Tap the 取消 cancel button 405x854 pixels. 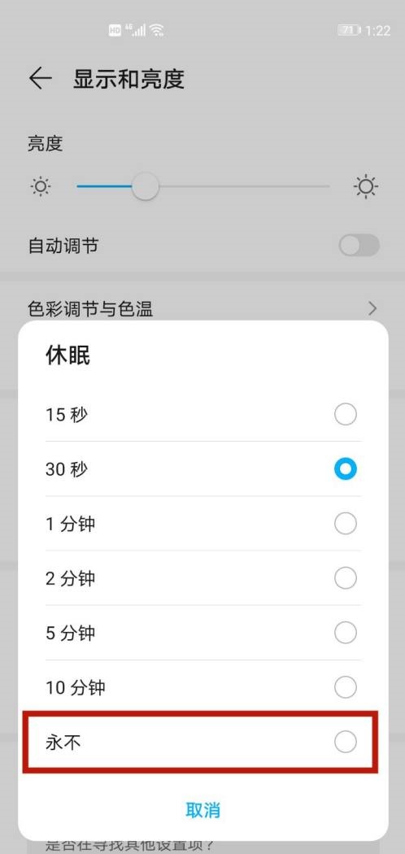(203, 810)
